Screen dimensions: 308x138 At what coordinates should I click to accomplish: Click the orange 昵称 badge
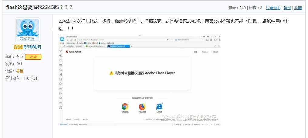coord(18,47)
